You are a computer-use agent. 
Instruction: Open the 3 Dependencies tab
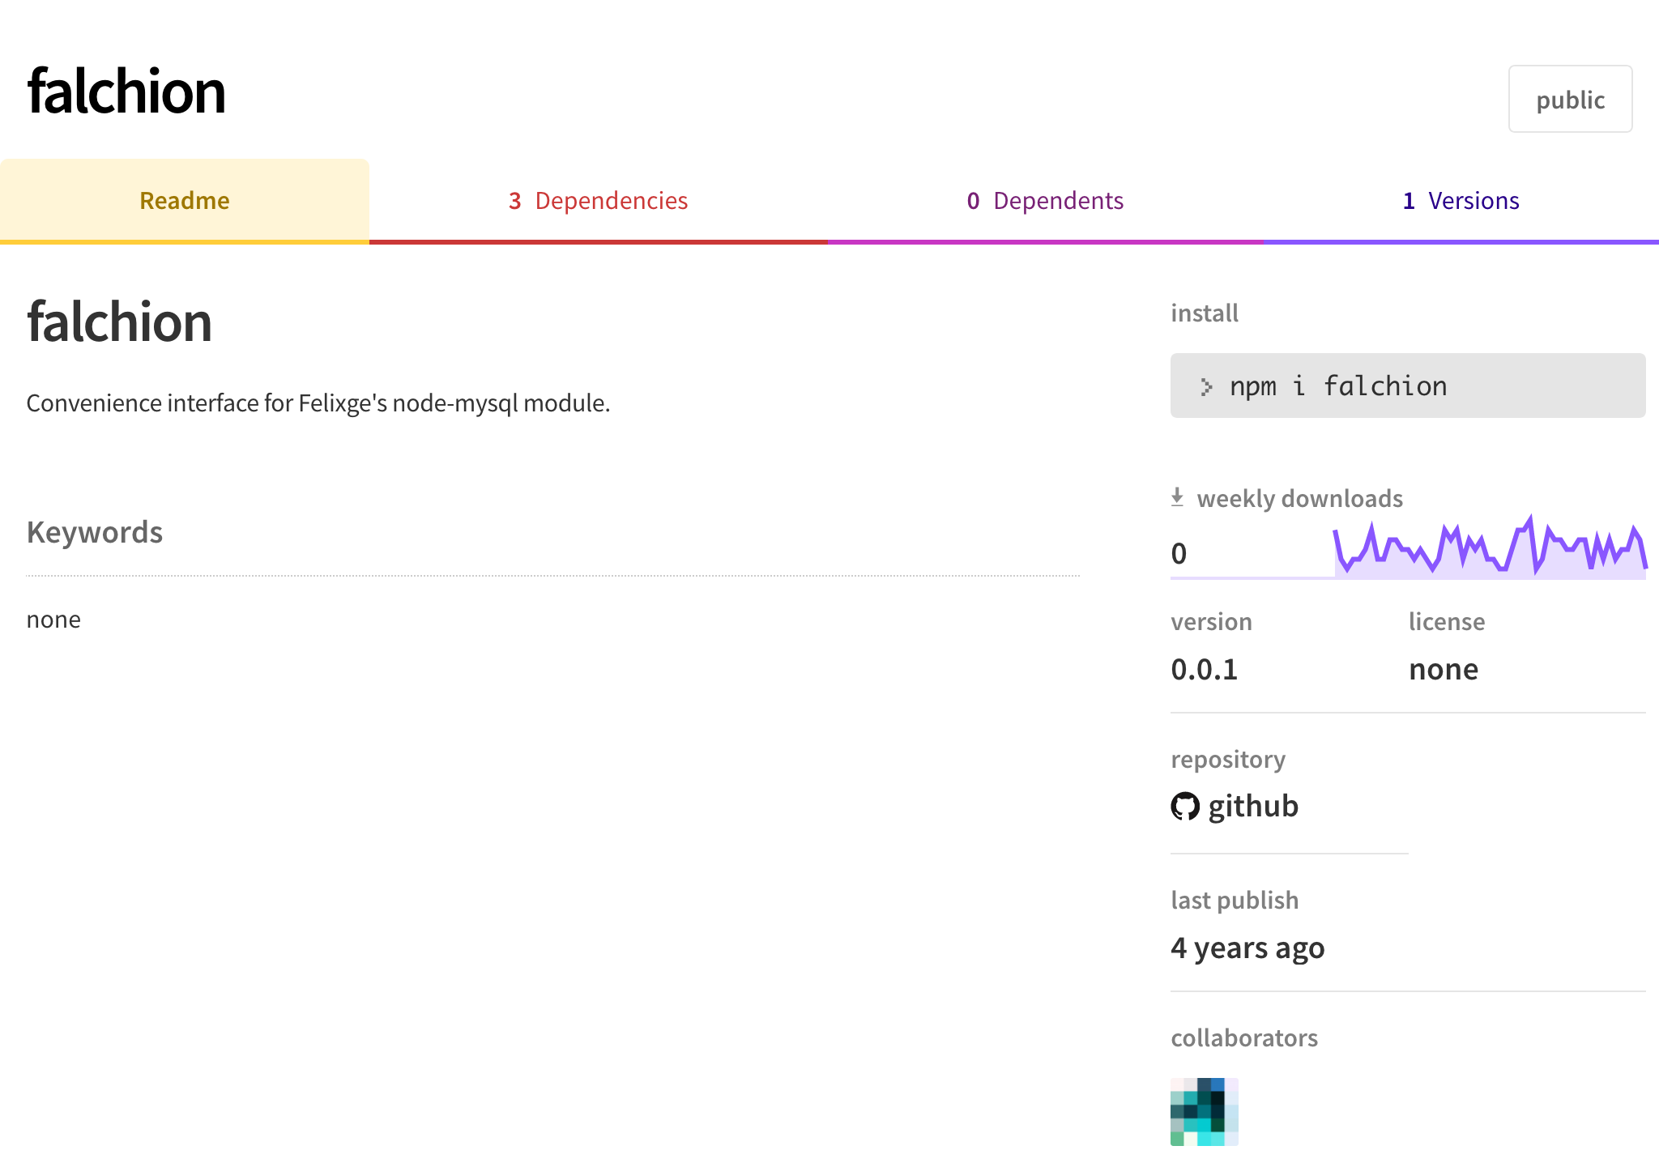click(x=598, y=200)
